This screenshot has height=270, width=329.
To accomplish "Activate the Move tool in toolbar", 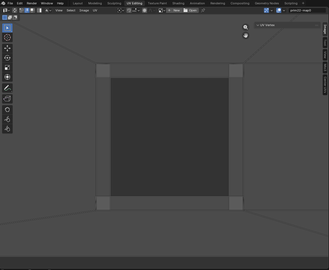I will tap(7, 48).
